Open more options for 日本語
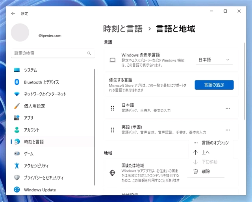The width and height of the screenshot is (252, 202). 228,108
